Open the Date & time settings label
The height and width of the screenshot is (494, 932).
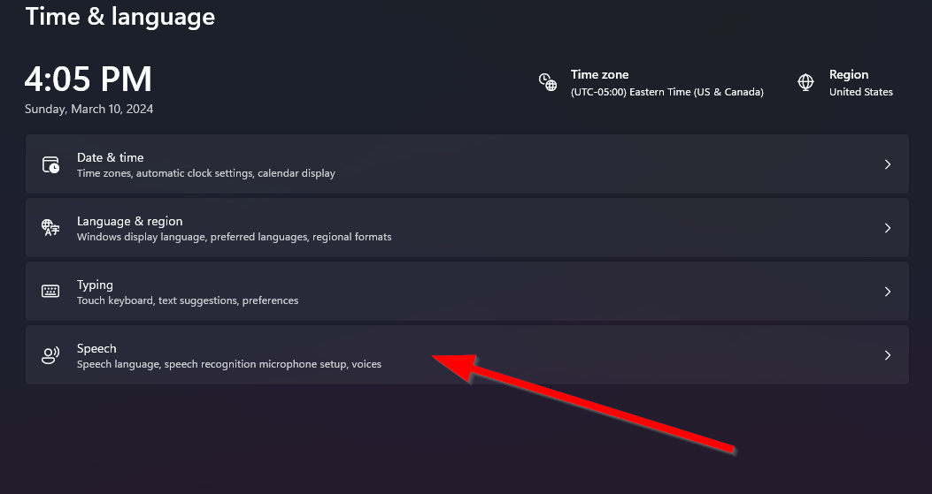pos(110,157)
